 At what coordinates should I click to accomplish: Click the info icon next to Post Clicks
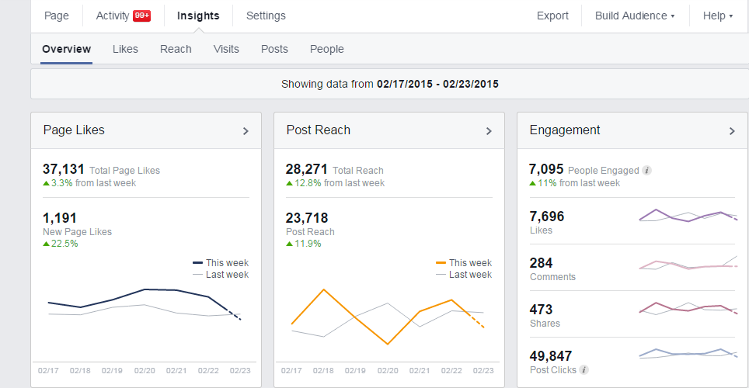584,370
